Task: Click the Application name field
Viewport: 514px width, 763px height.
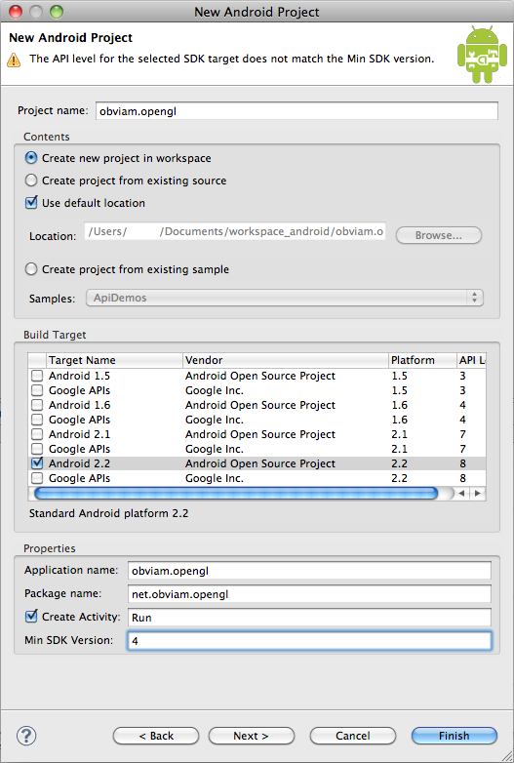Action: pos(309,571)
